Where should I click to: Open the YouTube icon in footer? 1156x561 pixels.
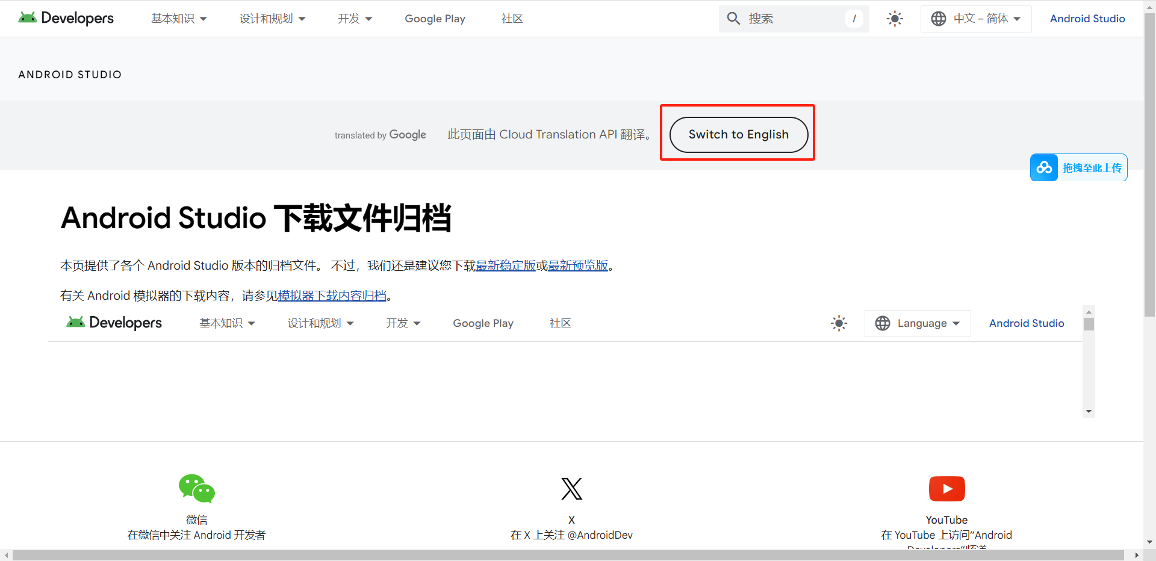pos(946,488)
